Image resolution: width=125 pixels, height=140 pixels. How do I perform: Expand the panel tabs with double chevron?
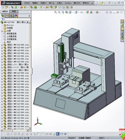pyautogui.click(x=29, y=16)
